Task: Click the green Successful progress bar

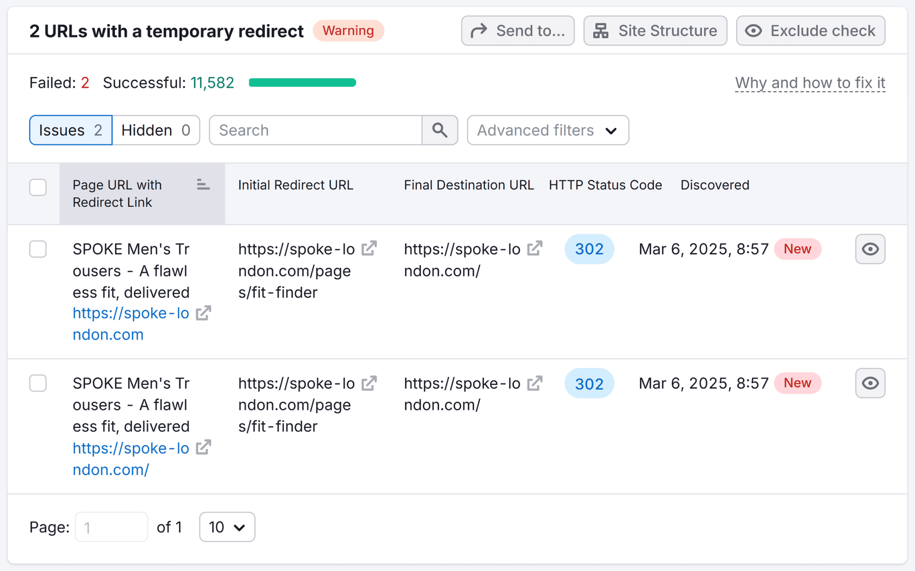Action: 302,82
